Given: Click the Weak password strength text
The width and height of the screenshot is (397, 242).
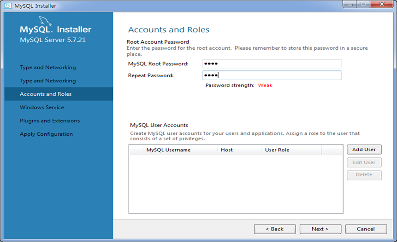Looking at the screenshot, I should tap(265, 86).
